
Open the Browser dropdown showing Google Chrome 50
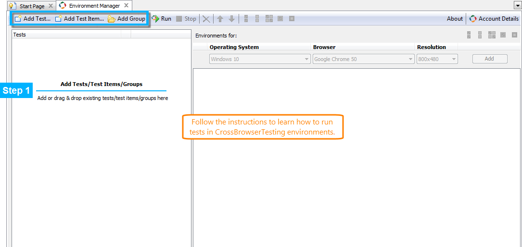(x=363, y=59)
